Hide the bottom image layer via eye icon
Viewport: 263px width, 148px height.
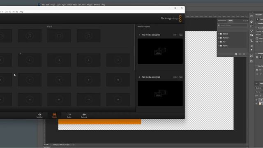[256, 104]
